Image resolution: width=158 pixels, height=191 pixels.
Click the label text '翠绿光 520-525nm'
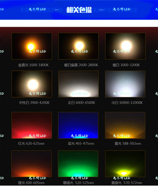(78, 183)
